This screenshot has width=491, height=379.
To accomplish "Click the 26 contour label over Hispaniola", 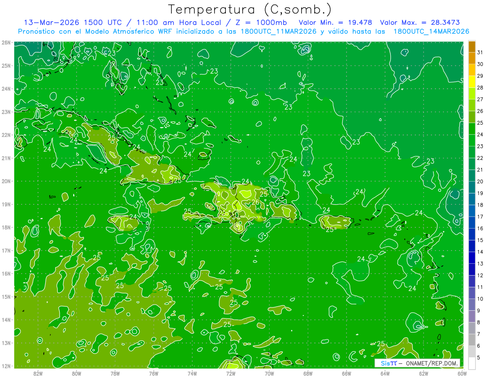I will (255, 202).
